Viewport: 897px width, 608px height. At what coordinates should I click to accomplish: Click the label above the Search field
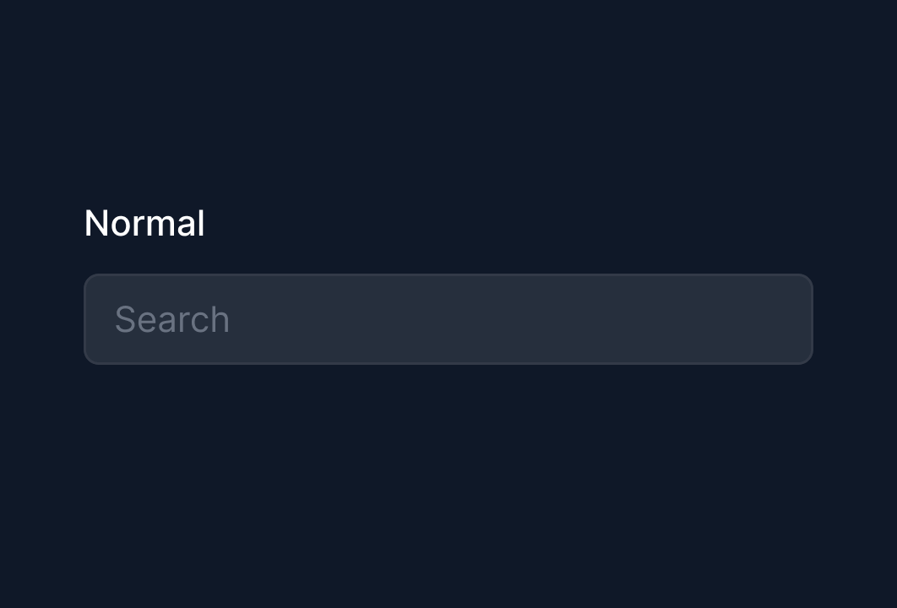[x=144, y=224]
